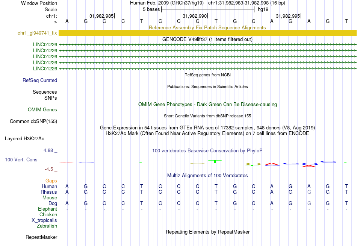The image size is (357, 246).
Task: Click the orange Gaps label
Action: coord(51,181)
